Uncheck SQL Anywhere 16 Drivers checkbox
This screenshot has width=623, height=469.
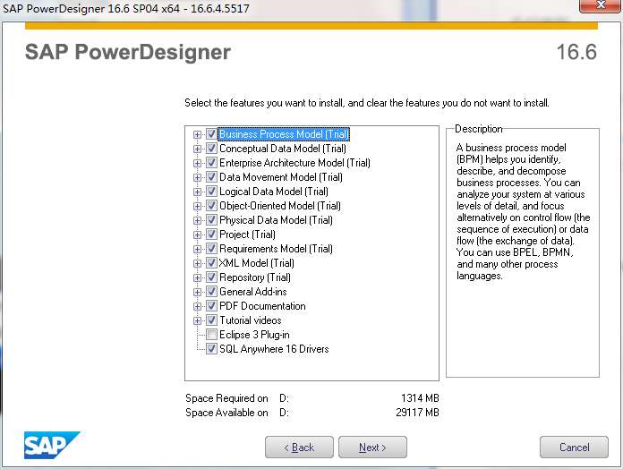point(211,349)
